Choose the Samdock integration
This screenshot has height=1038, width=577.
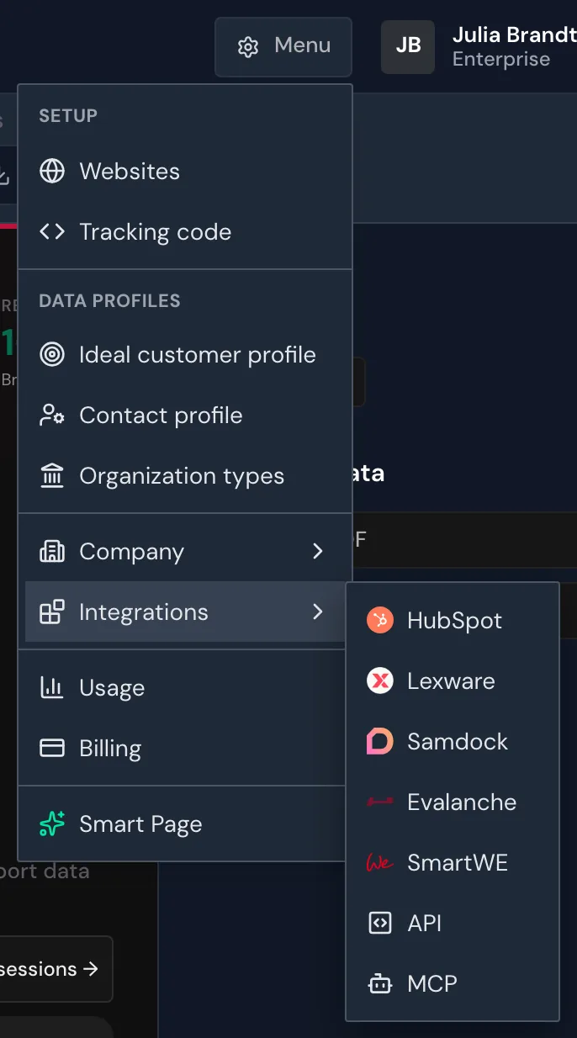[x=453, y=742]
